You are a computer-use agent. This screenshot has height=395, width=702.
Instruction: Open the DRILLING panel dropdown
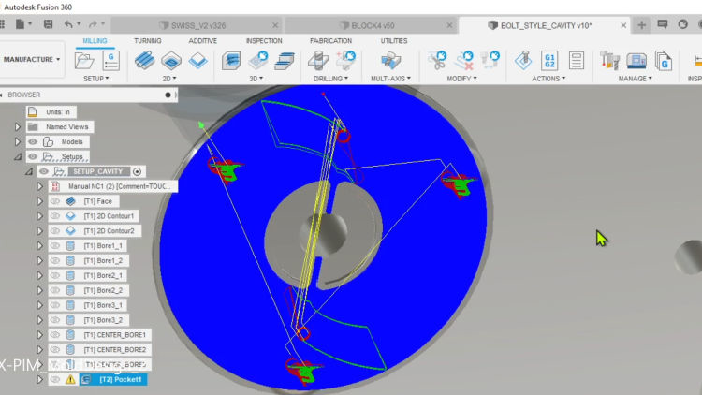point(330,79)
